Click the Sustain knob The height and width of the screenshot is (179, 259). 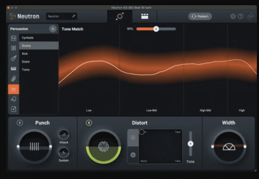(64, 153)
